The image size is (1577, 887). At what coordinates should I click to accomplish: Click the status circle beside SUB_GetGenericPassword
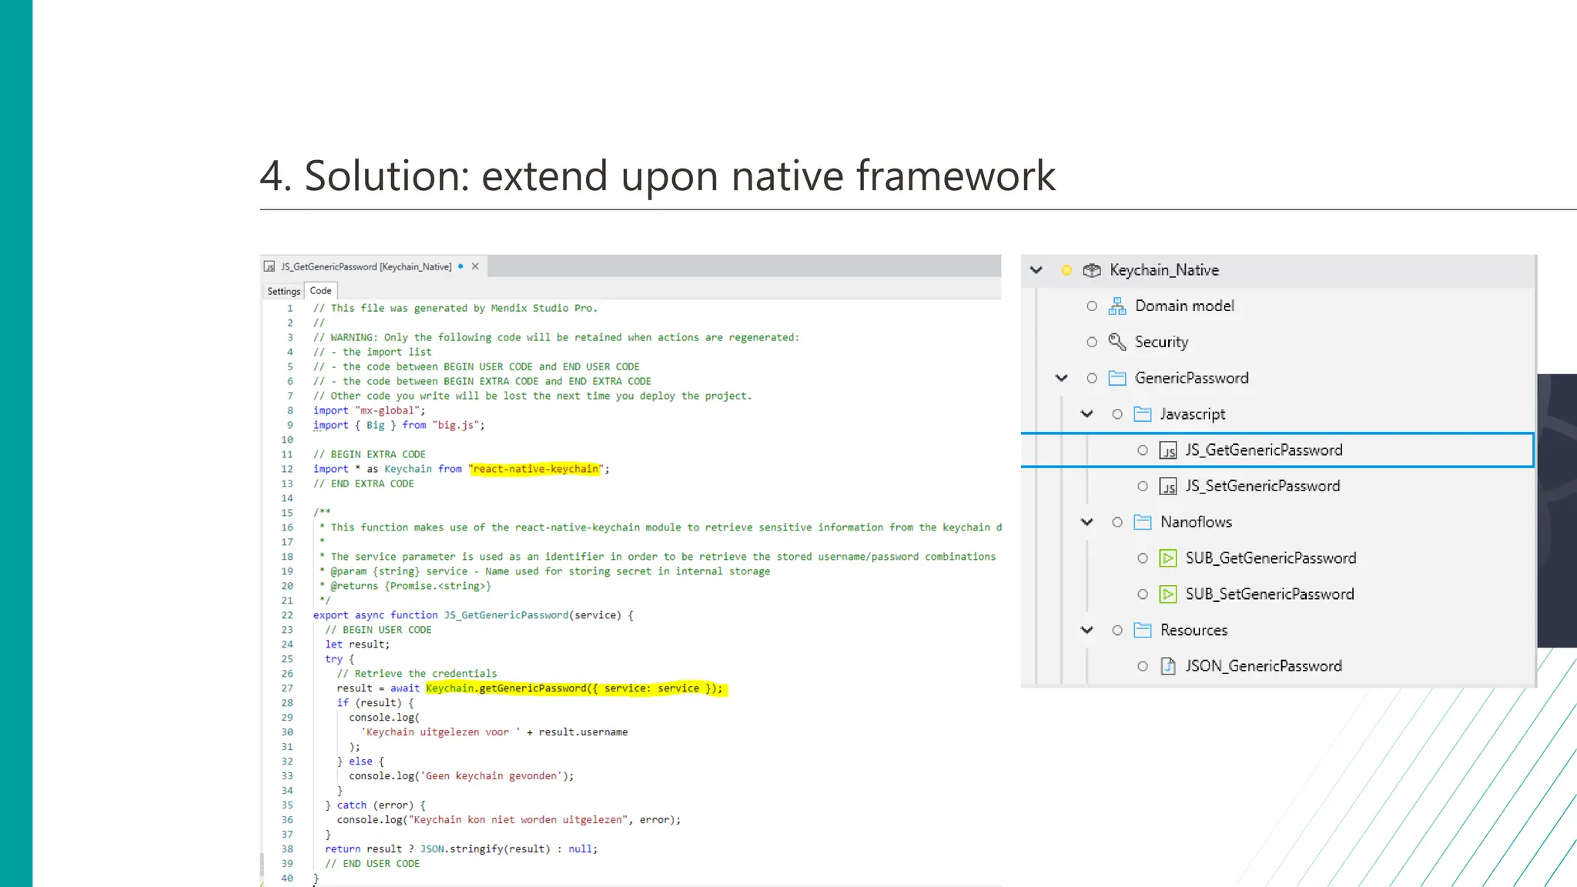tap(1143, 558)
